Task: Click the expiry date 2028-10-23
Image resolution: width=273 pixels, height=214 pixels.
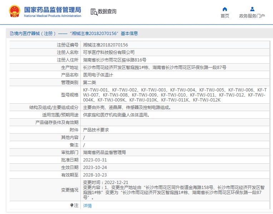Action: click(x=95, y=175)
